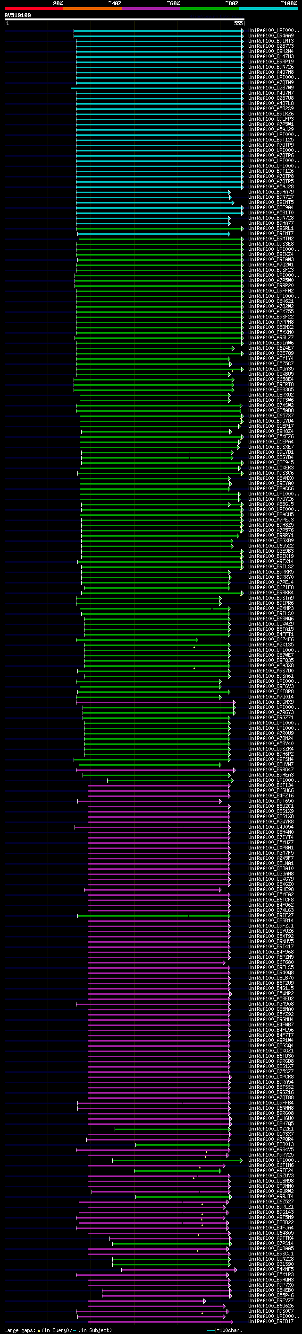Image resolution: width=302 pixels, height=1334 pixels.
Task: Select label UniRef100_B9EVZ7
Action: pos(271,1300)
